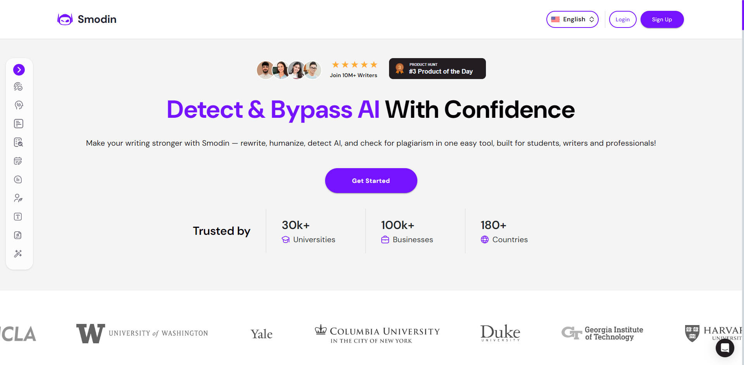Select the boxed letter T icon
Screen dimensions: 744x365
pyautogui.click(x=18, y=217)
